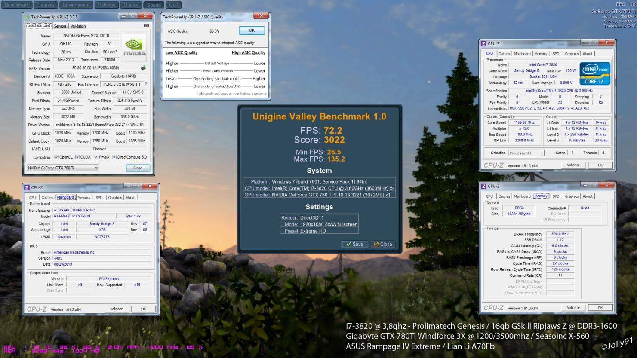Click the Close button in GPU-Z

tap(138, 168)
